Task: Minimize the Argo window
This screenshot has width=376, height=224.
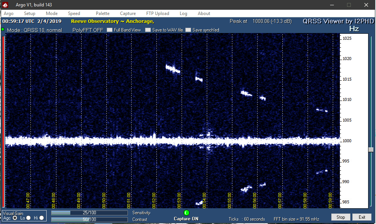Action: tap(332, 5)
